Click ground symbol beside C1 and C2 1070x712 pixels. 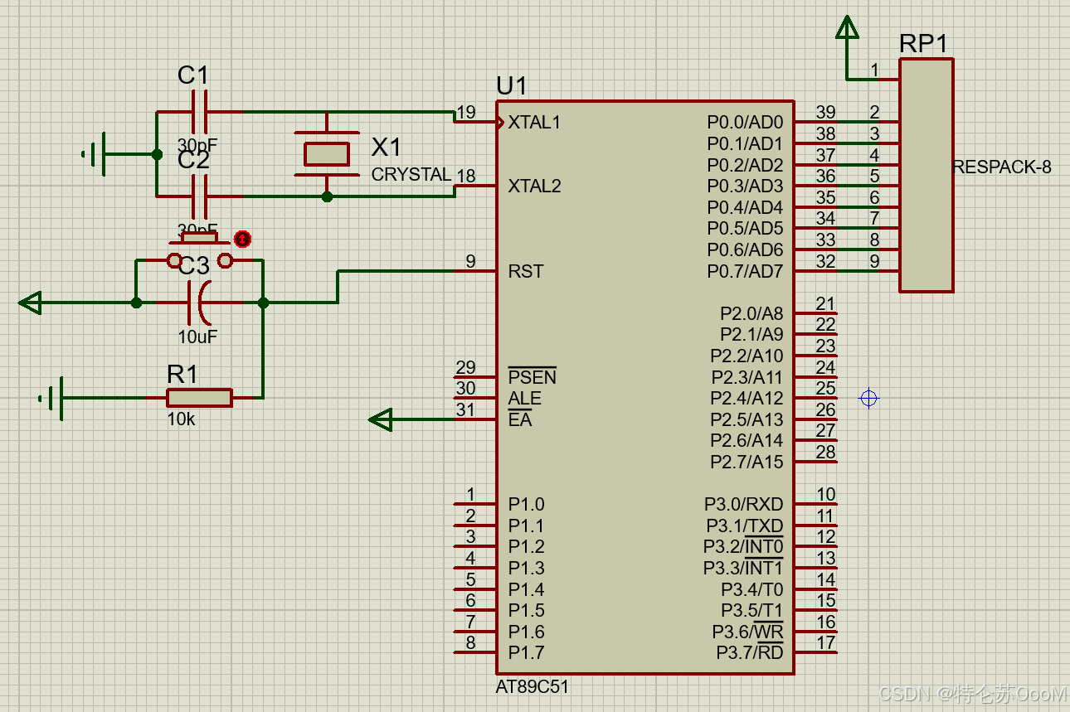coord(95,154)
